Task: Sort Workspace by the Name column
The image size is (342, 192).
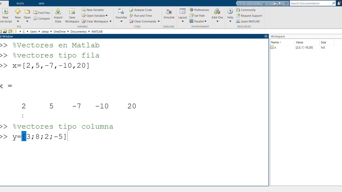Action: click(x=282, y=42)
